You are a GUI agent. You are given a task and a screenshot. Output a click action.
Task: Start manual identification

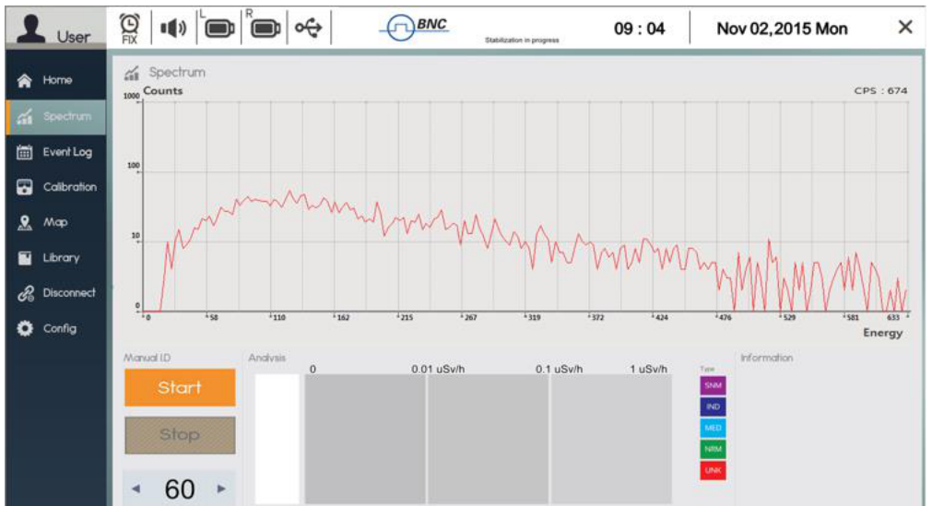(x=180, y=388)
